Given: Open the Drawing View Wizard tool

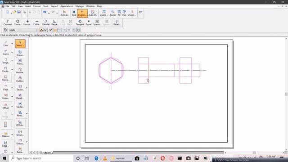Looking at the screenshot, I should point(20,53).
